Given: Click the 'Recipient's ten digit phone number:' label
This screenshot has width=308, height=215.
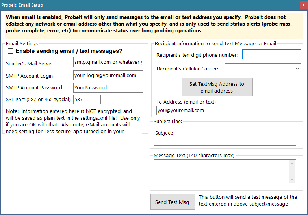Looking at the screenshot, I should pyautogui.click(x=197, y=55).
